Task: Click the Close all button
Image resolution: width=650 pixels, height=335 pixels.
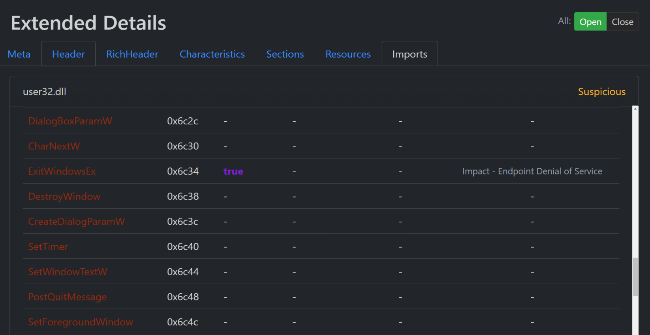Action: pyautogui.click(x=622, y=22)
